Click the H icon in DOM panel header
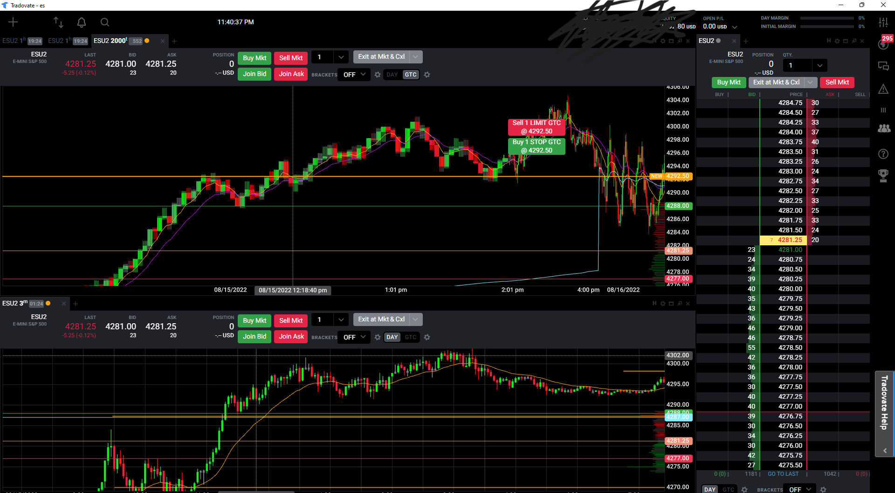Image resolution: width=895 pixels, height=493 pixels. point(829,41)
